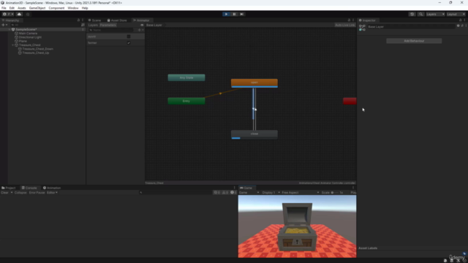The image size is (468, 263).
Task: Select Treasure_Chest_Up in Hierarchy
Action: coord(36,53)
